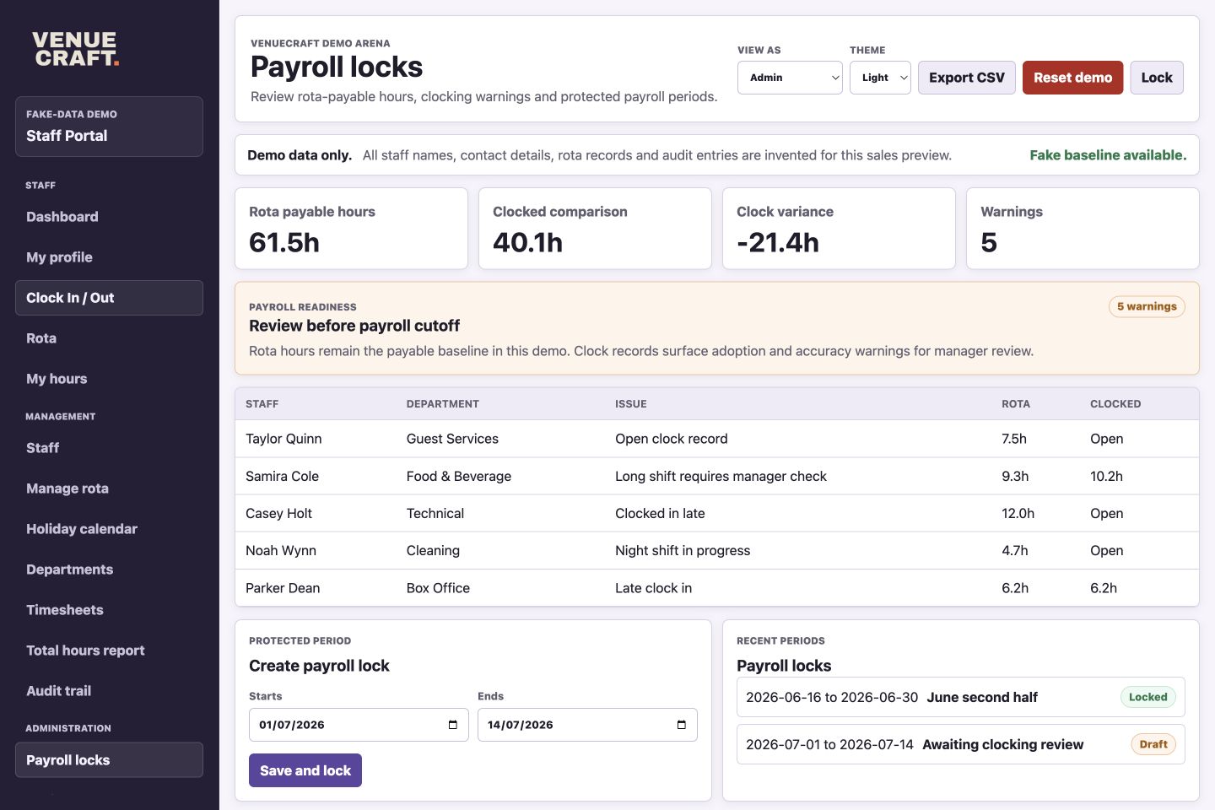Click Late clock in issue

653,588
